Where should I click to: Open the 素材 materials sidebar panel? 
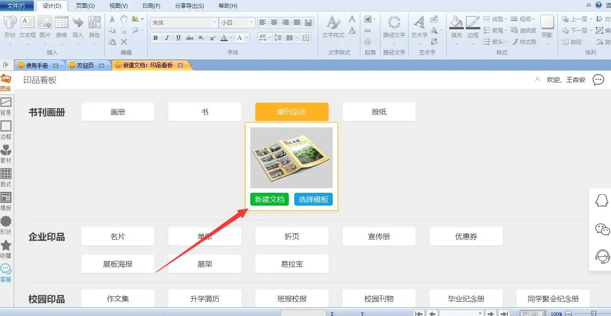pyautogui.click(x=6, y=153)
